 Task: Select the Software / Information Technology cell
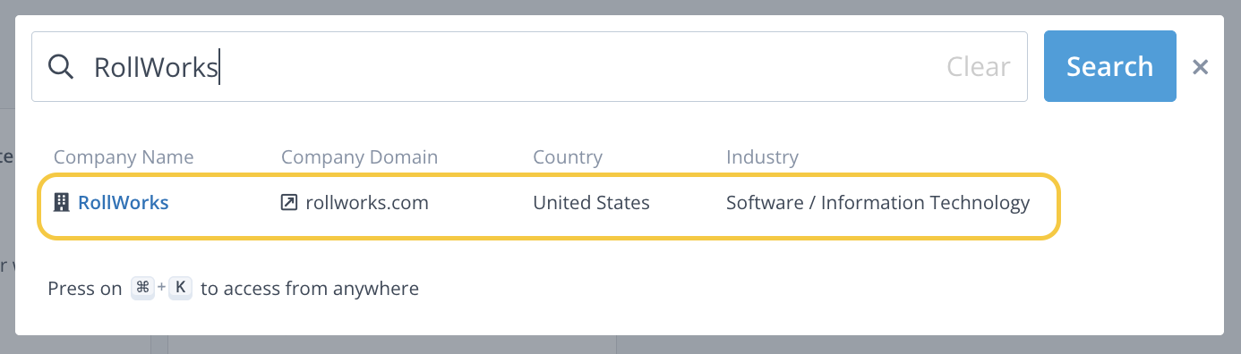(877, 203)
